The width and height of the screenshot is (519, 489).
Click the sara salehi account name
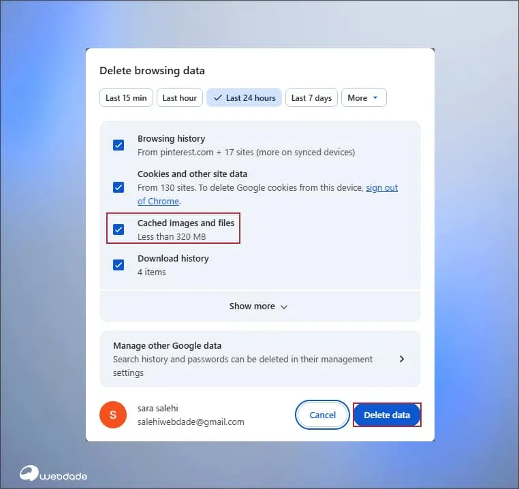157,409
